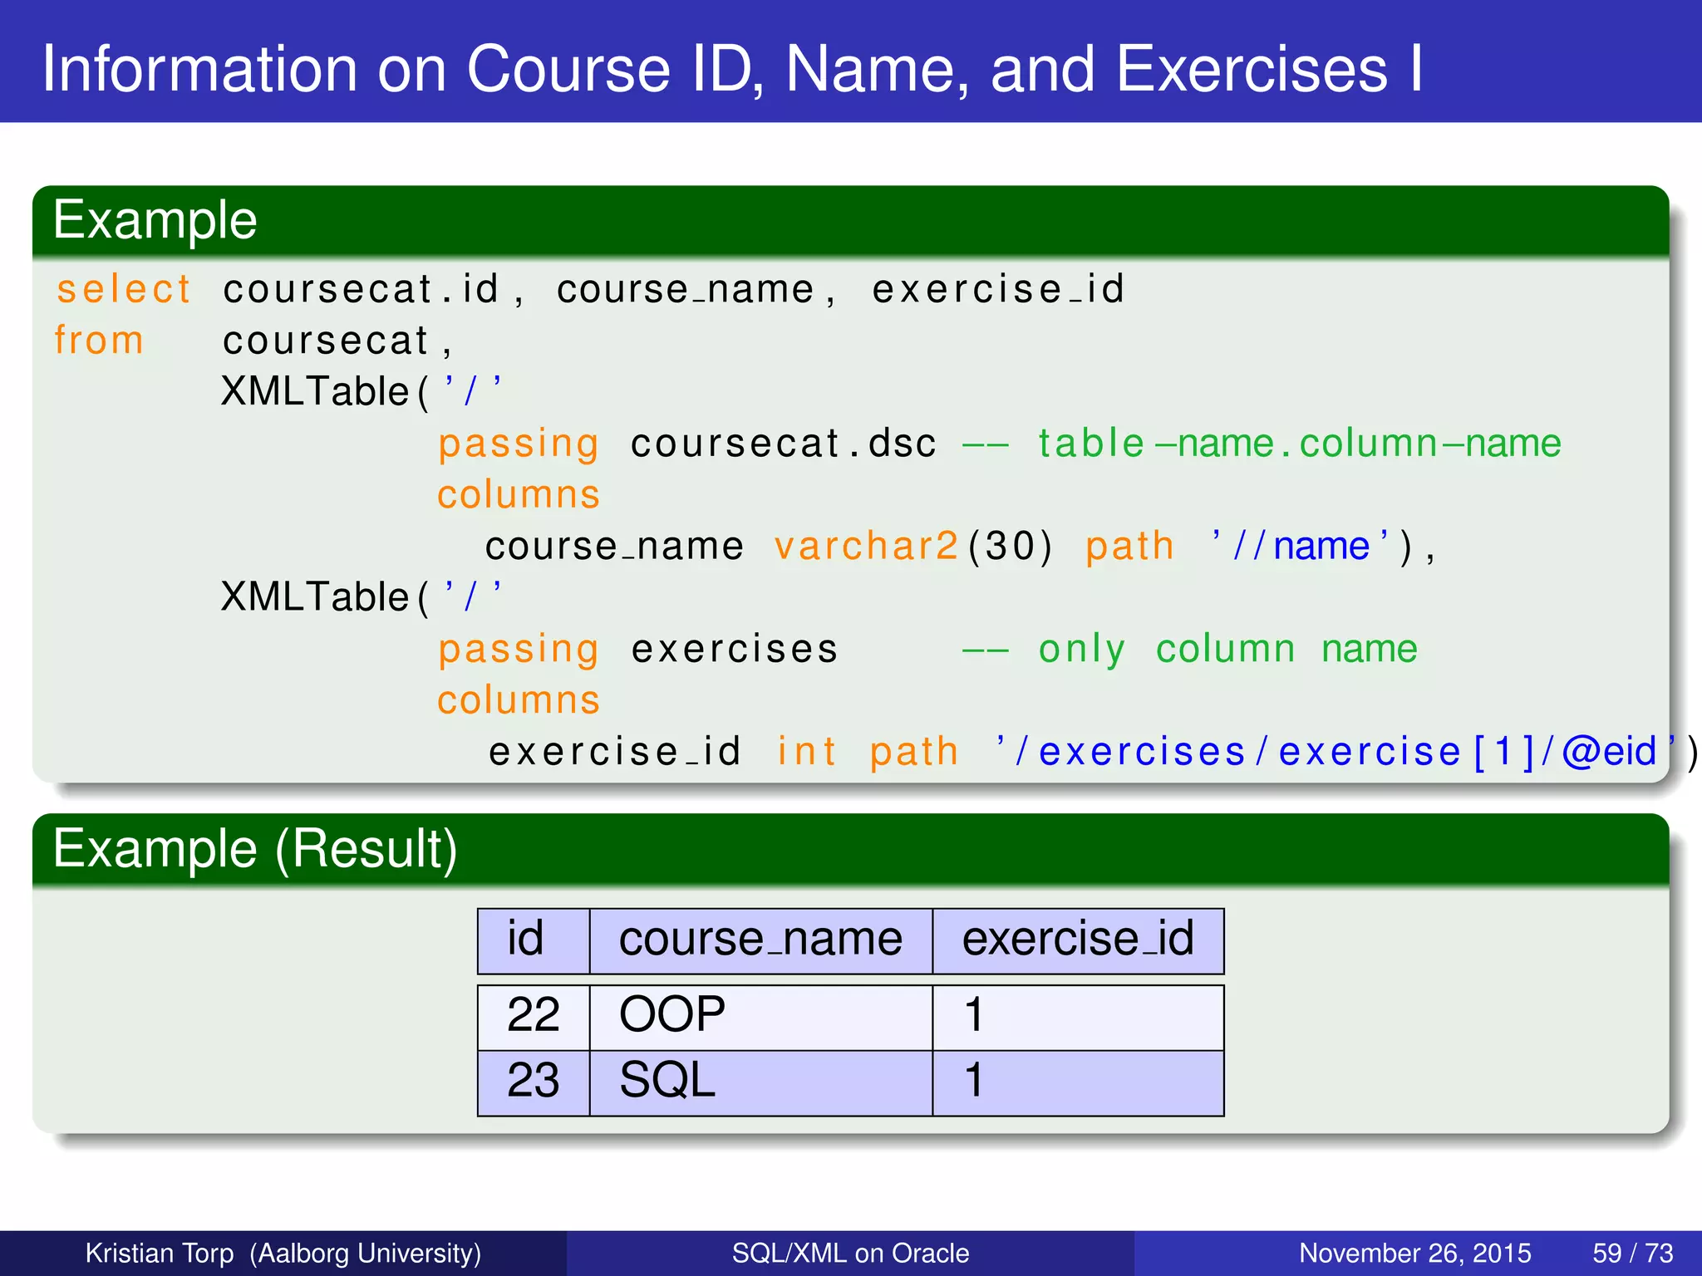Click the 'course_name' table column header
Image resolution: width=1702 pixels, height=1276 pixels.
pos(760,941)
